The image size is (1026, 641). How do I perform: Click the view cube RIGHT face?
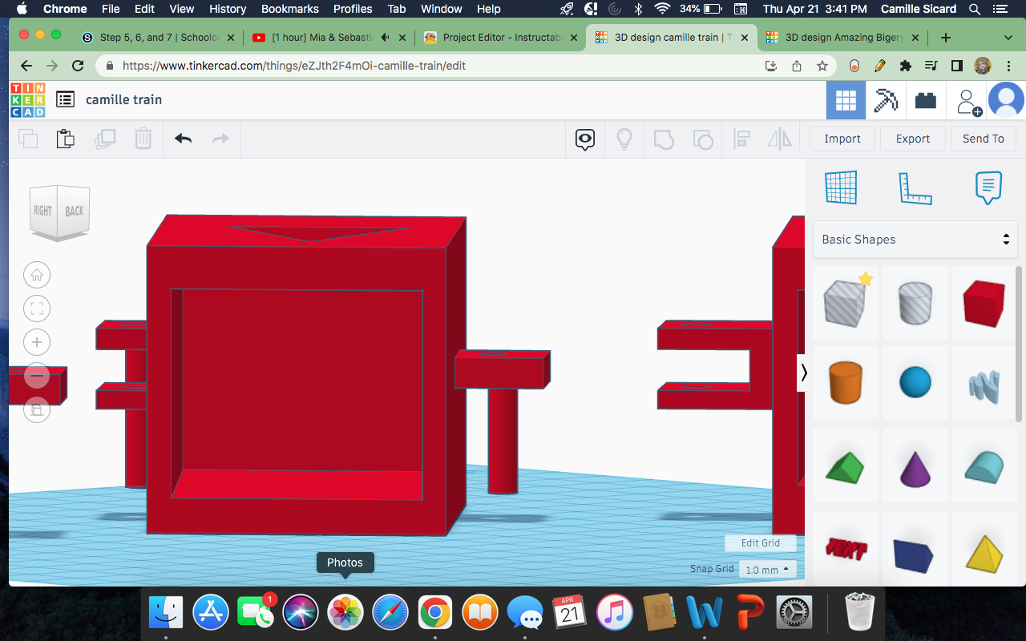coord(42,212)
